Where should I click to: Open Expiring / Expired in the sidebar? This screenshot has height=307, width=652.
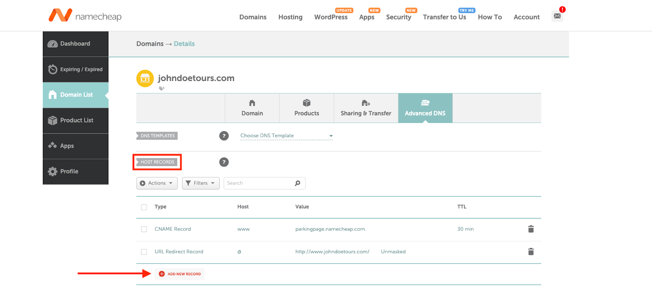[75, 70]
